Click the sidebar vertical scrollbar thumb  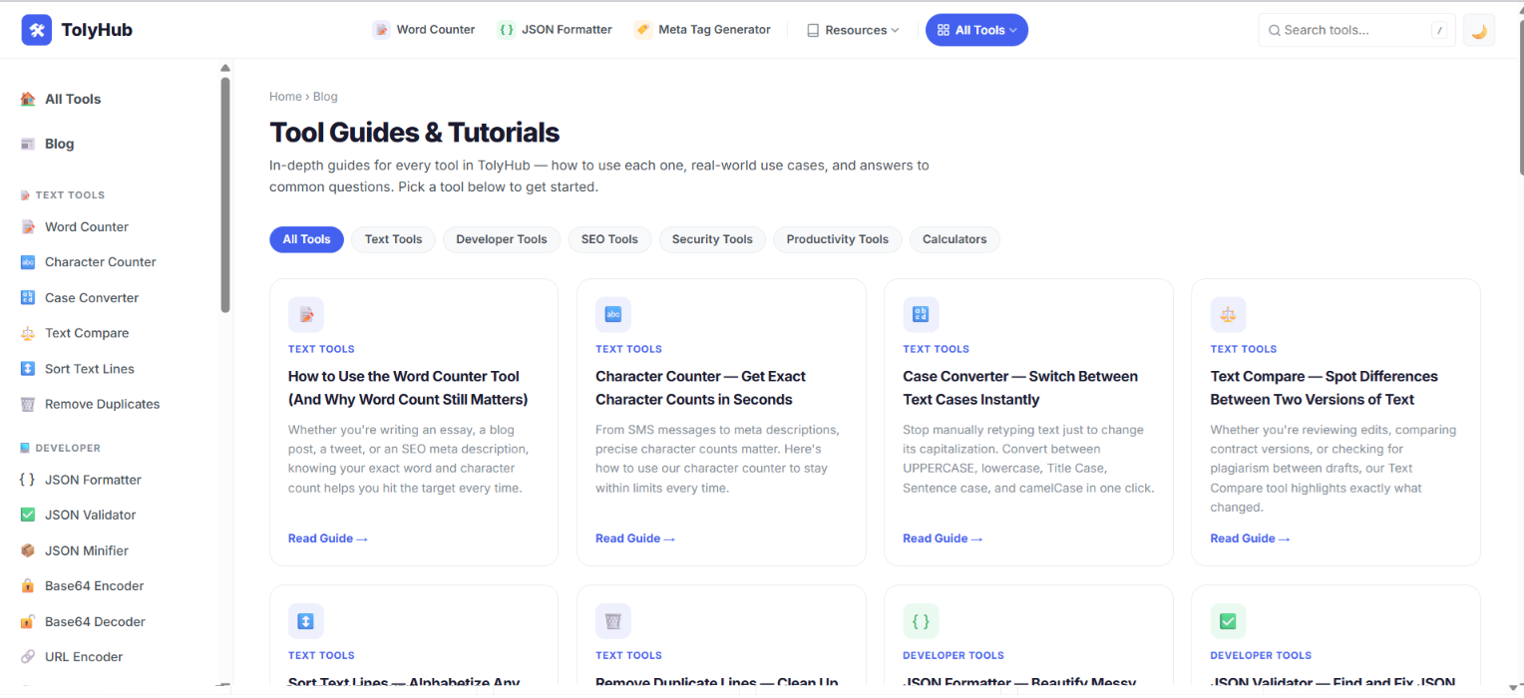tap(225, 194)
